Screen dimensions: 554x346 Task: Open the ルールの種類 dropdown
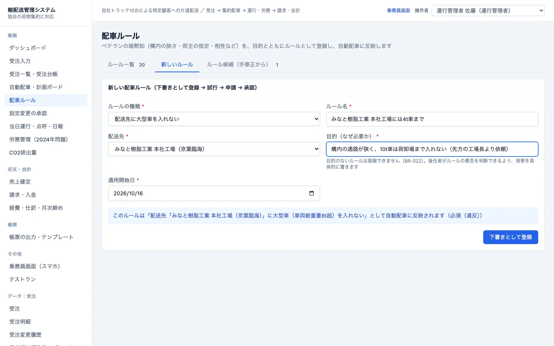pyautogui.click(x=214, y=119)
